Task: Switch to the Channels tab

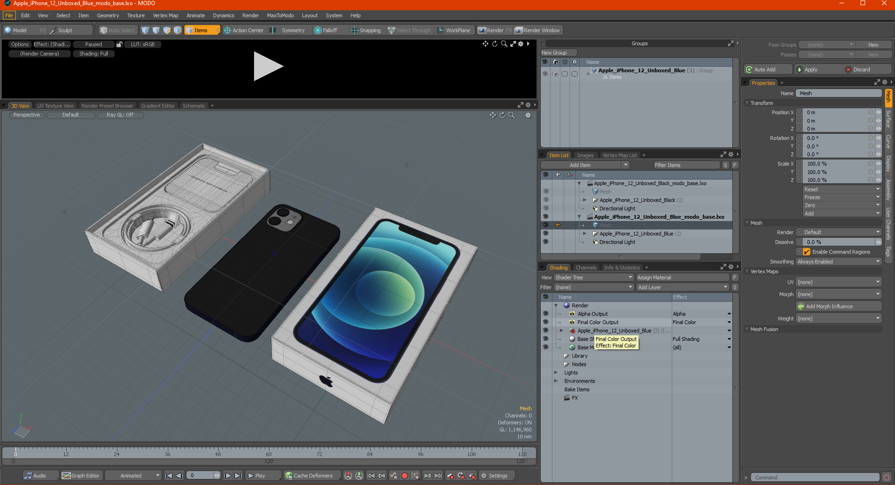Action: 586,268
